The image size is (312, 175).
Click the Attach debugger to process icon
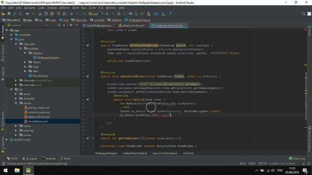pos(136,14)
